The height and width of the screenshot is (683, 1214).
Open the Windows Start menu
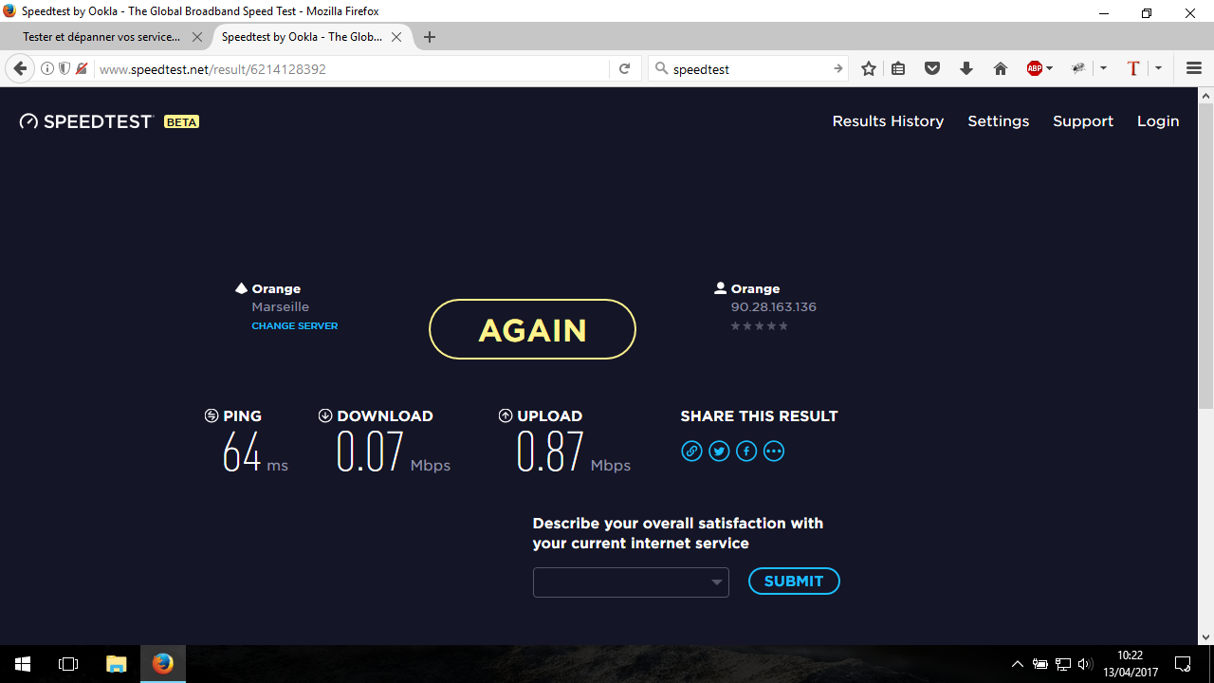coord(23,664)
